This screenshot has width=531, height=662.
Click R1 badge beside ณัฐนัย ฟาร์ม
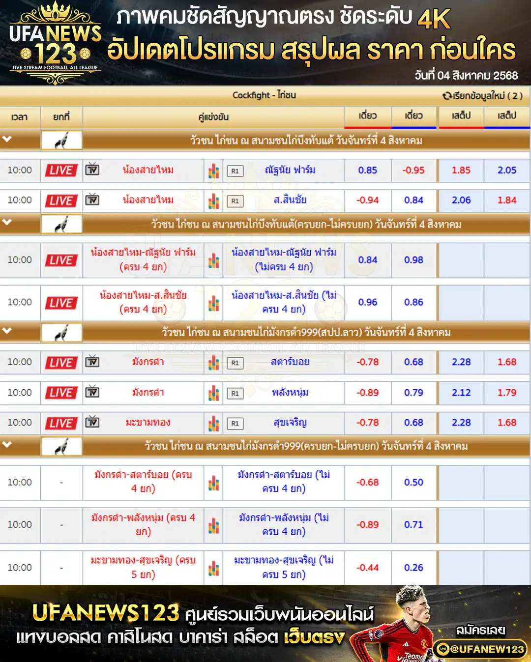235,171
